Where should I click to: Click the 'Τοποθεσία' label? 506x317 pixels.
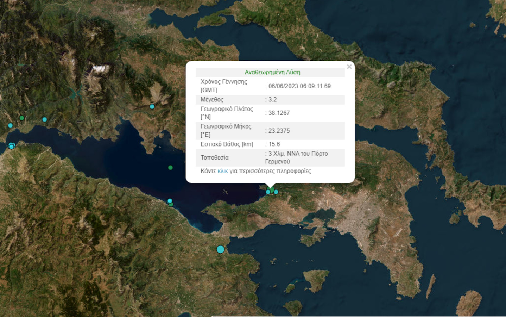pos(215,157)
